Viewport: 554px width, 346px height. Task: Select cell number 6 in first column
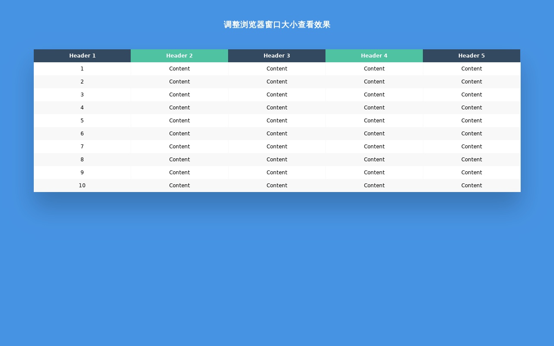point(82,134)
